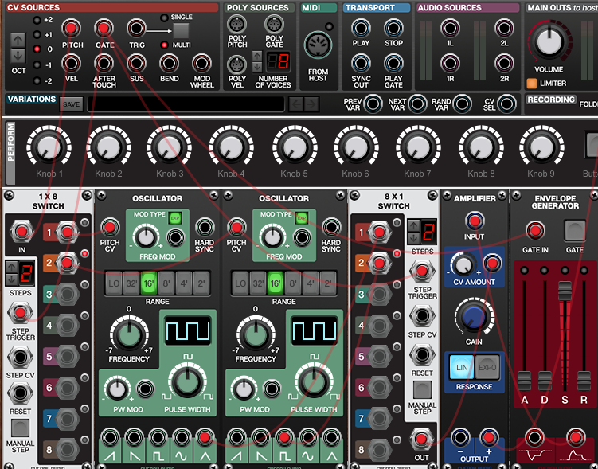Click the POLY GATE connector
The image size is (598, 469).
pos(274,25)
